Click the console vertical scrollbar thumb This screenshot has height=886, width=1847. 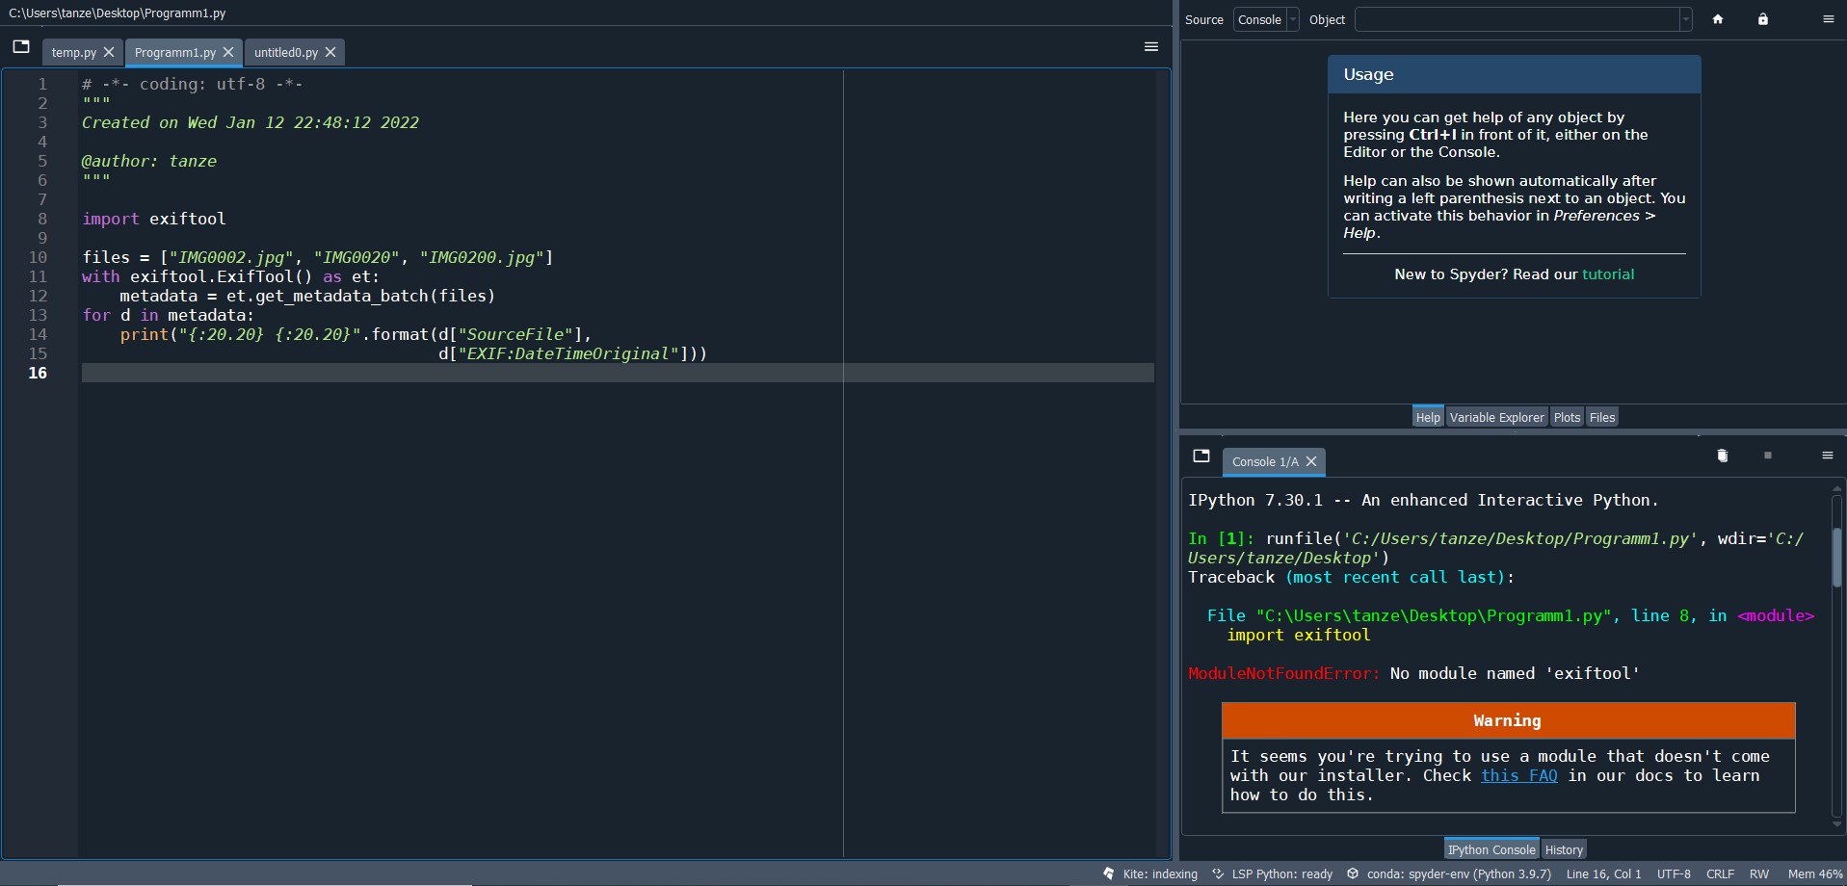point(1836,557)
